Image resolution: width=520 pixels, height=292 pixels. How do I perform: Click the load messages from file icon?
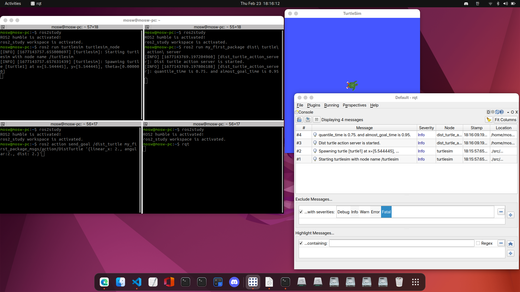pos(299,120)
